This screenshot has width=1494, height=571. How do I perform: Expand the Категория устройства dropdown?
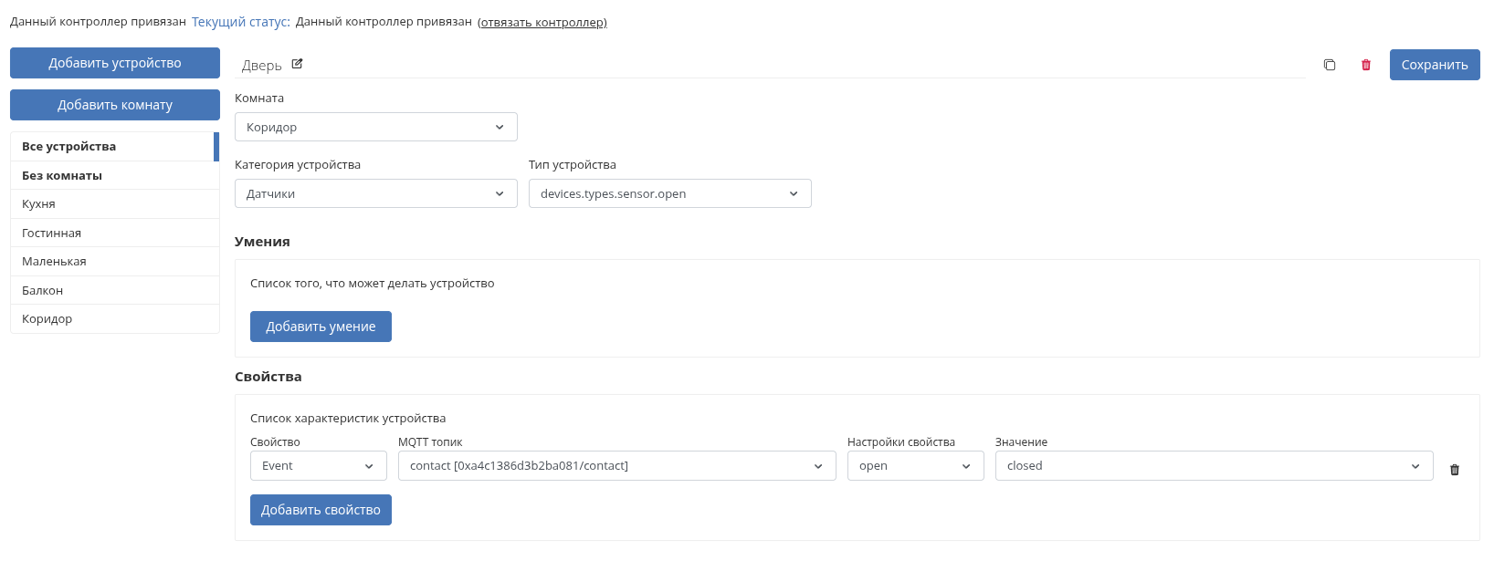pos(375,193)
